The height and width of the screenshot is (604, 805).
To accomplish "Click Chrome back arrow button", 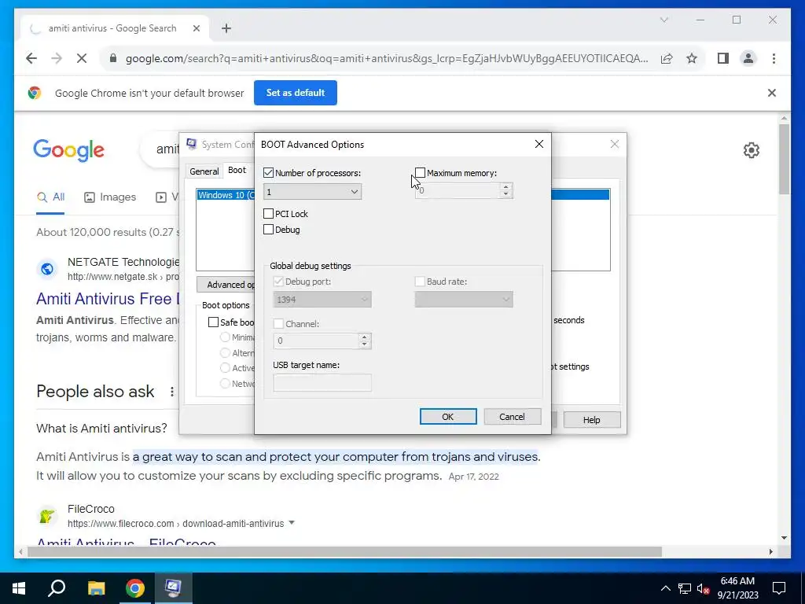I will coord(31,58).
